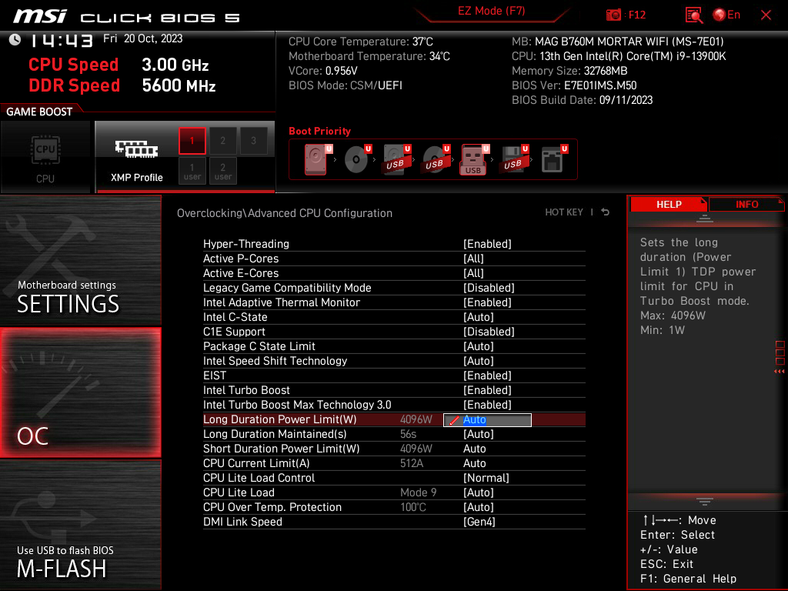
Task: Select XMP profile 1
Action: (192, 141)
